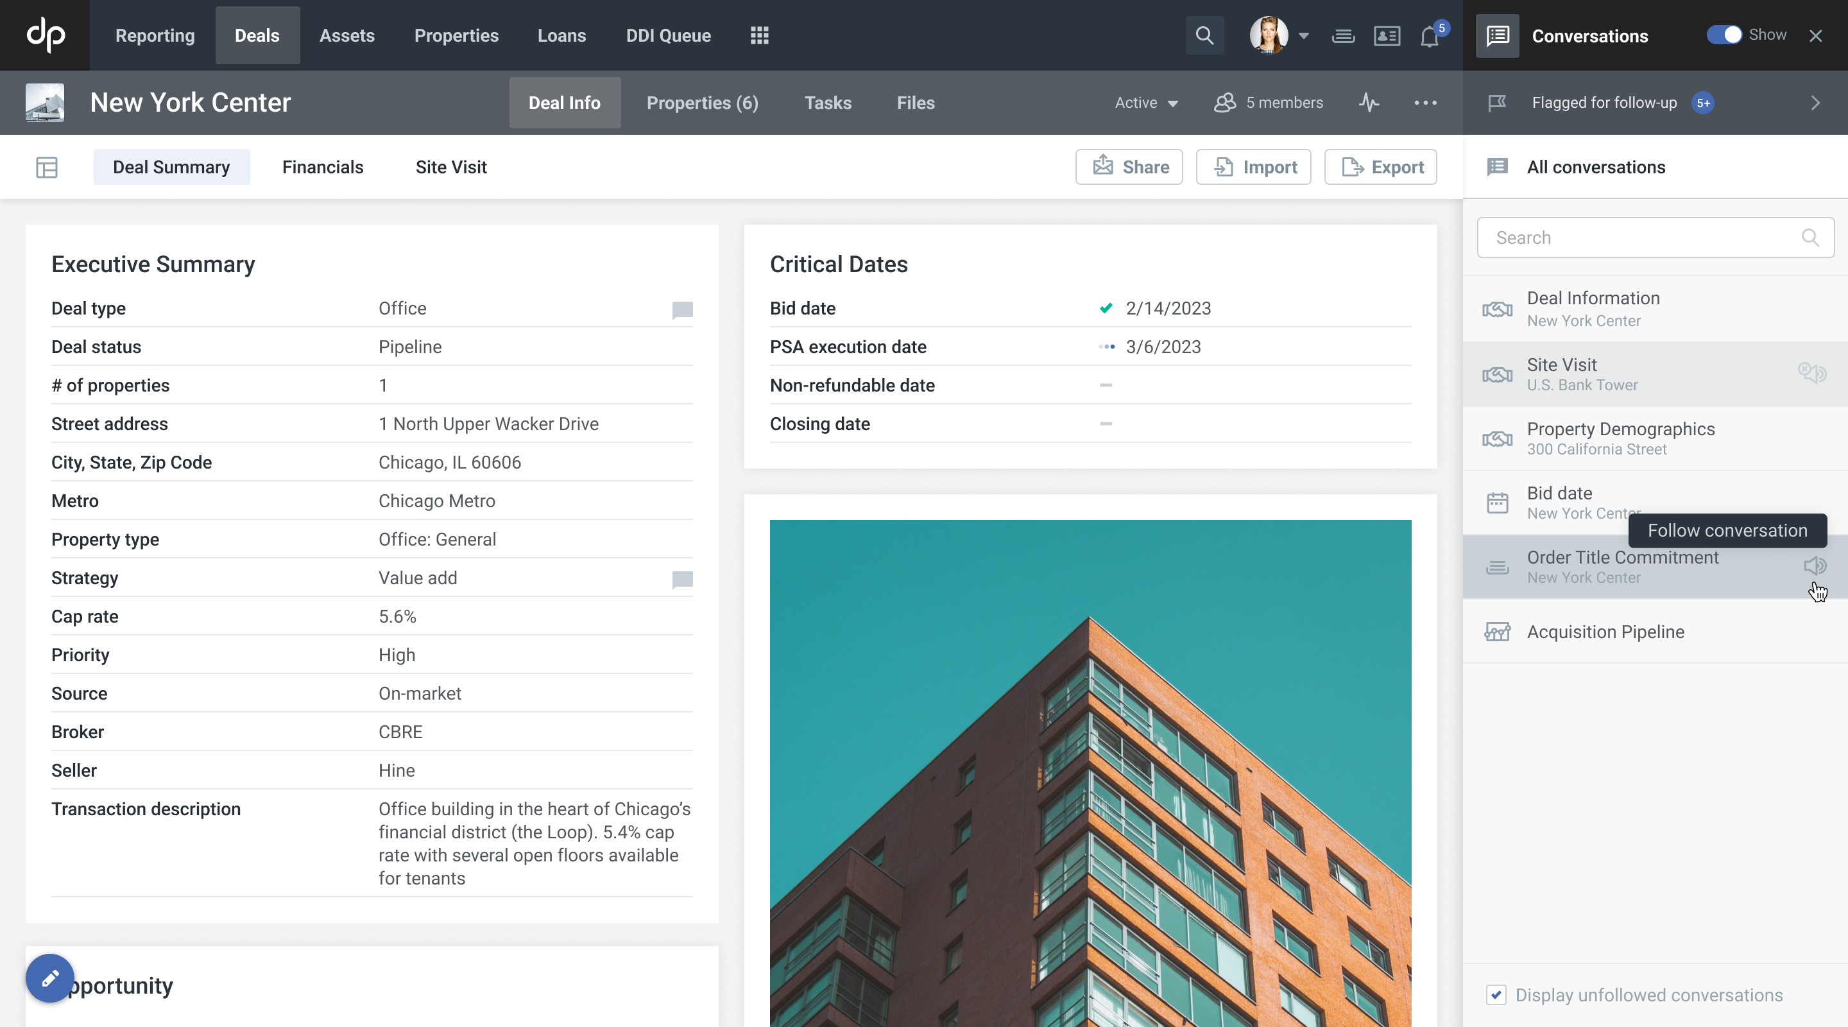Unfollow the Site Visit conversation
This screenshot has height=1027, width=1848.
click(x=1811, y=372)
